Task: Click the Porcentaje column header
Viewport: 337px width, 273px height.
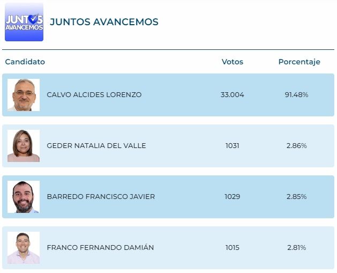Action: point(299,62)
